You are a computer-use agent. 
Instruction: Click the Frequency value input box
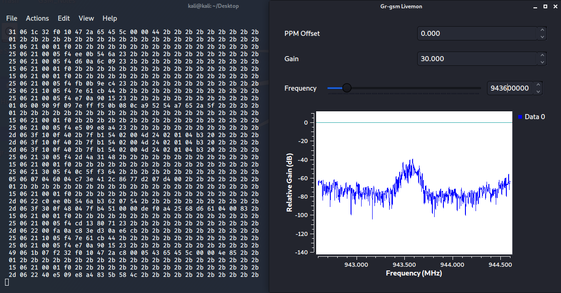pyautogui.click(x=510, y=88)
